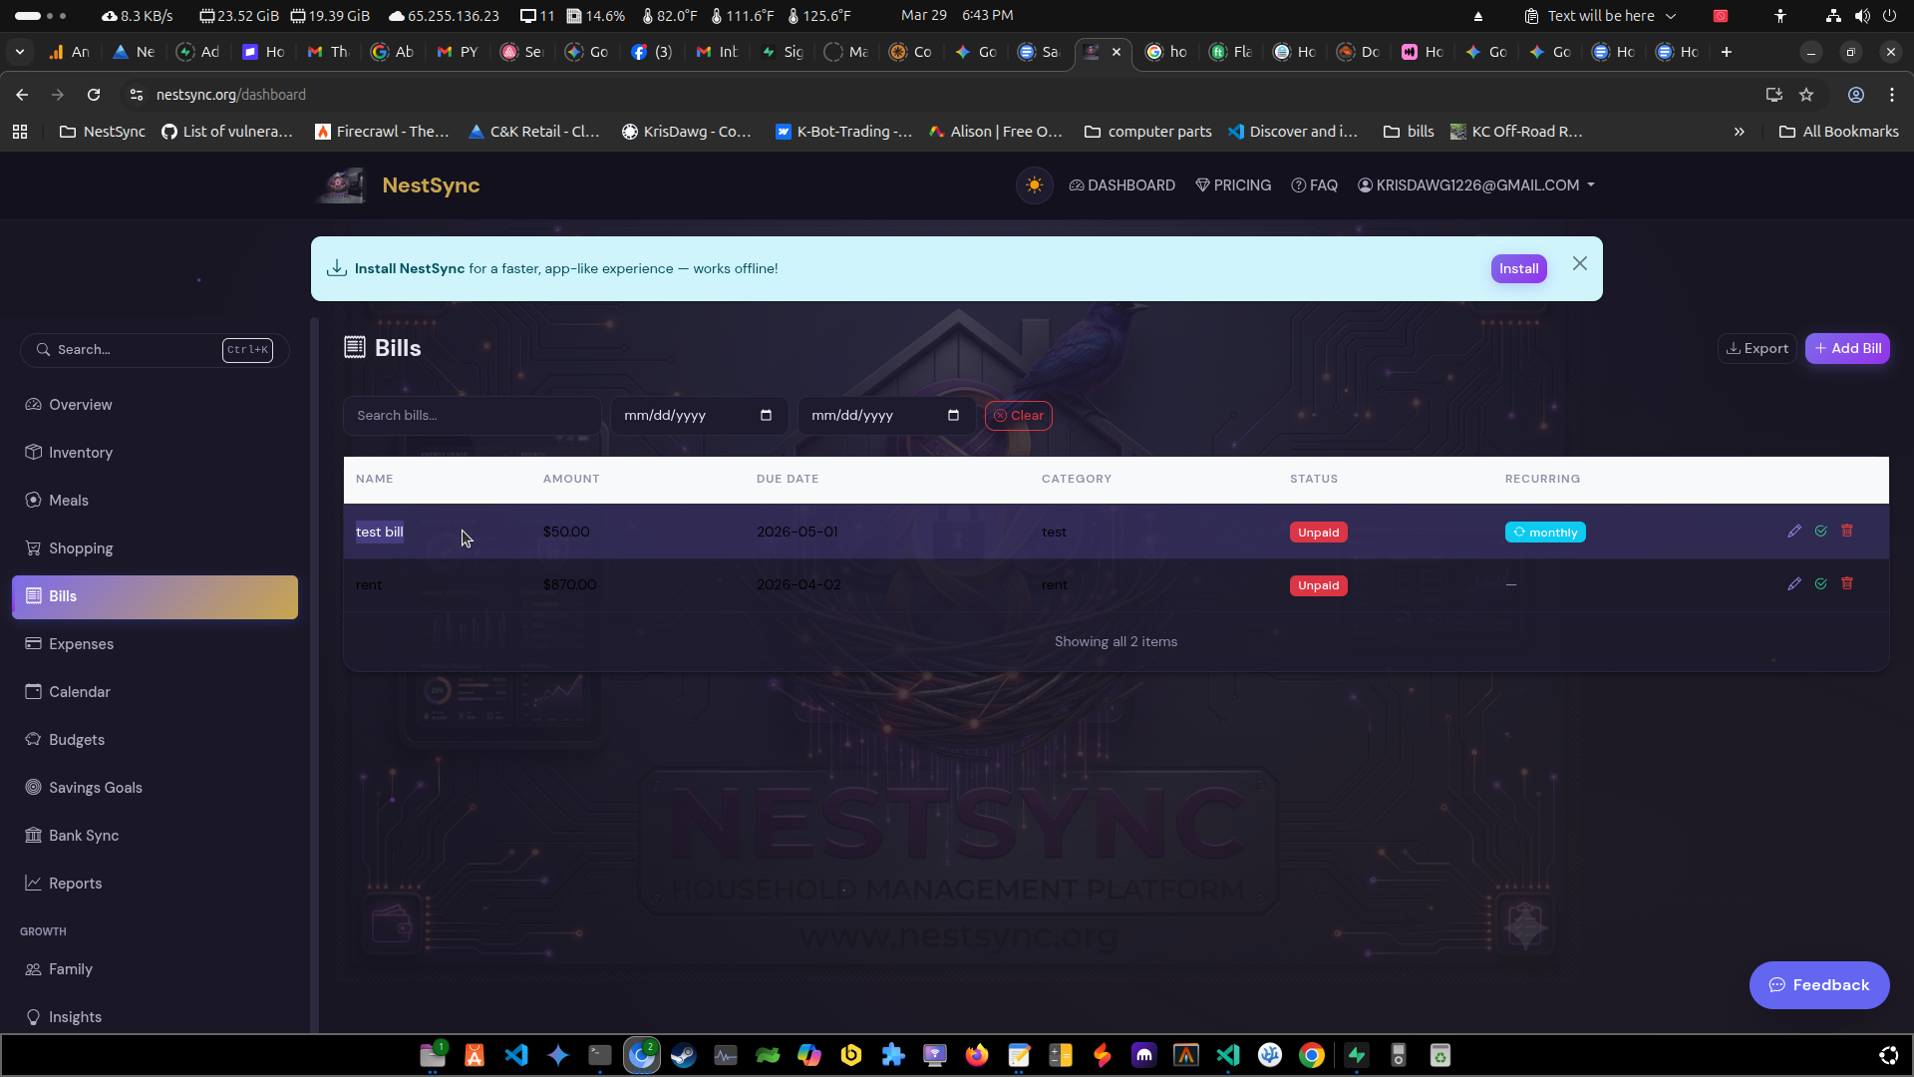
Task: Launch Firefox from the taskbar
Action: (x=977, y=1055)
